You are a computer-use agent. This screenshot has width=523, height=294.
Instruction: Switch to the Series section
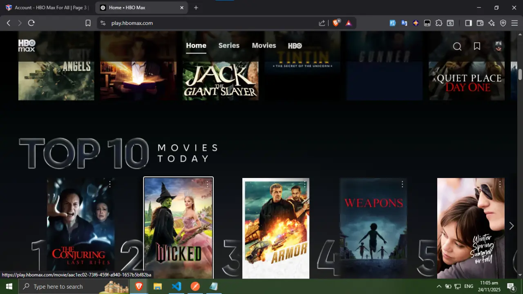pyautogui.click(x=229, y=46)
